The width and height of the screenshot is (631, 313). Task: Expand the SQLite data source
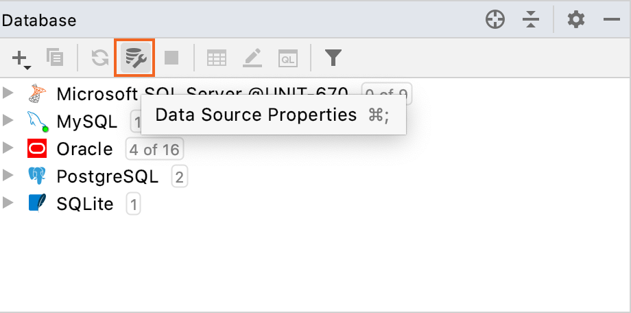(x=8, y=202)
